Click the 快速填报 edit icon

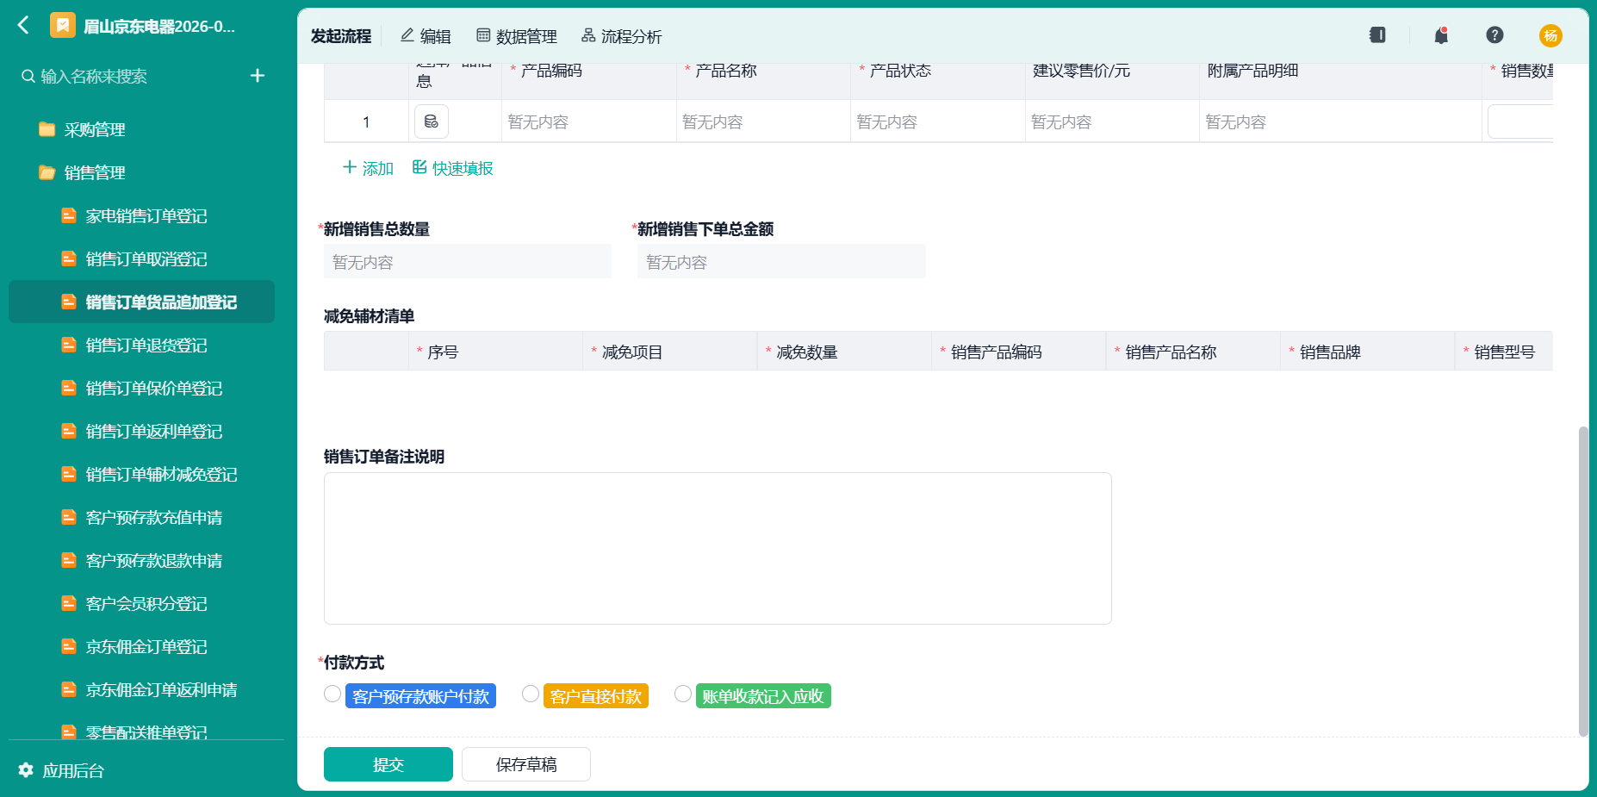[x=419, y=167]
